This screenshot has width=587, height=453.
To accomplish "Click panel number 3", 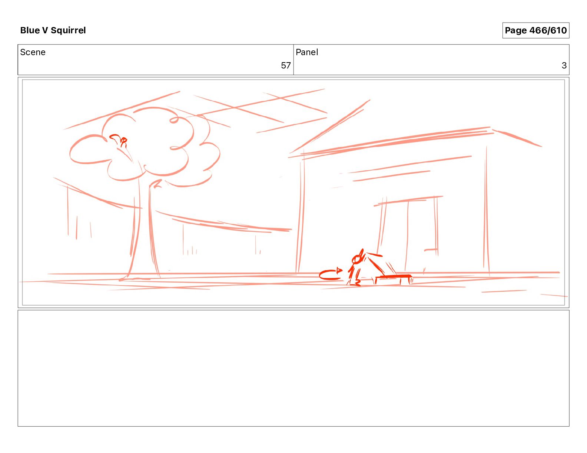I will (564, 66).
